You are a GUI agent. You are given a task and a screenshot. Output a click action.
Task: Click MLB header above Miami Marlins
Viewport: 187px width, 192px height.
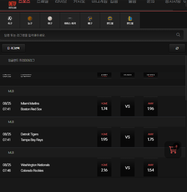(93, 91)
